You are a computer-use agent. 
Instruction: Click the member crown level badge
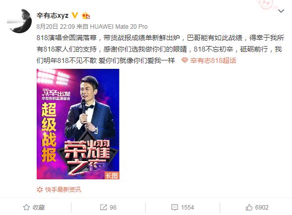coord(86,15)
